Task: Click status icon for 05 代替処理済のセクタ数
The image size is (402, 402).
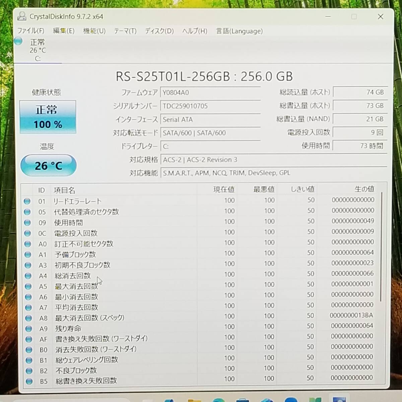Action: [27, 212]
